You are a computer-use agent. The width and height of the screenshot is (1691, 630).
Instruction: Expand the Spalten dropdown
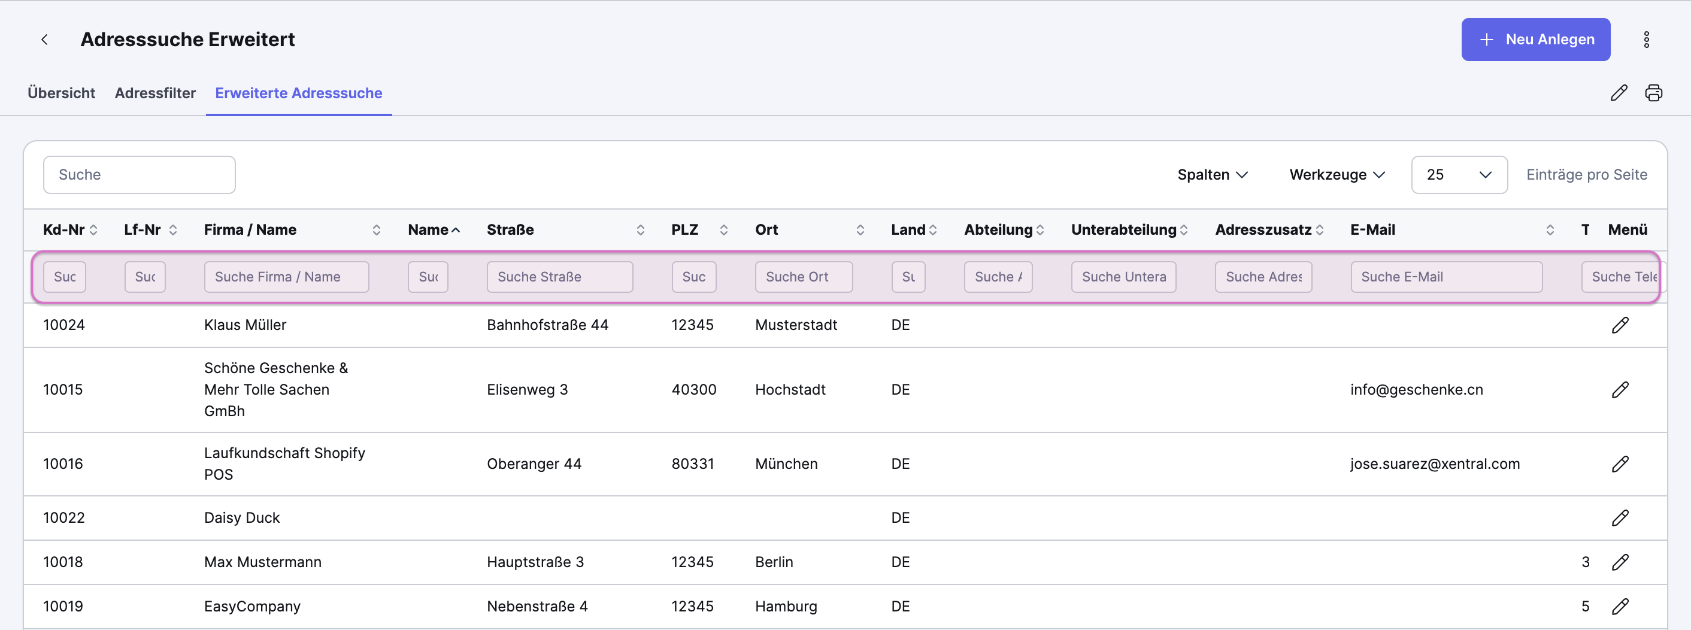(x=1212, y=174)
